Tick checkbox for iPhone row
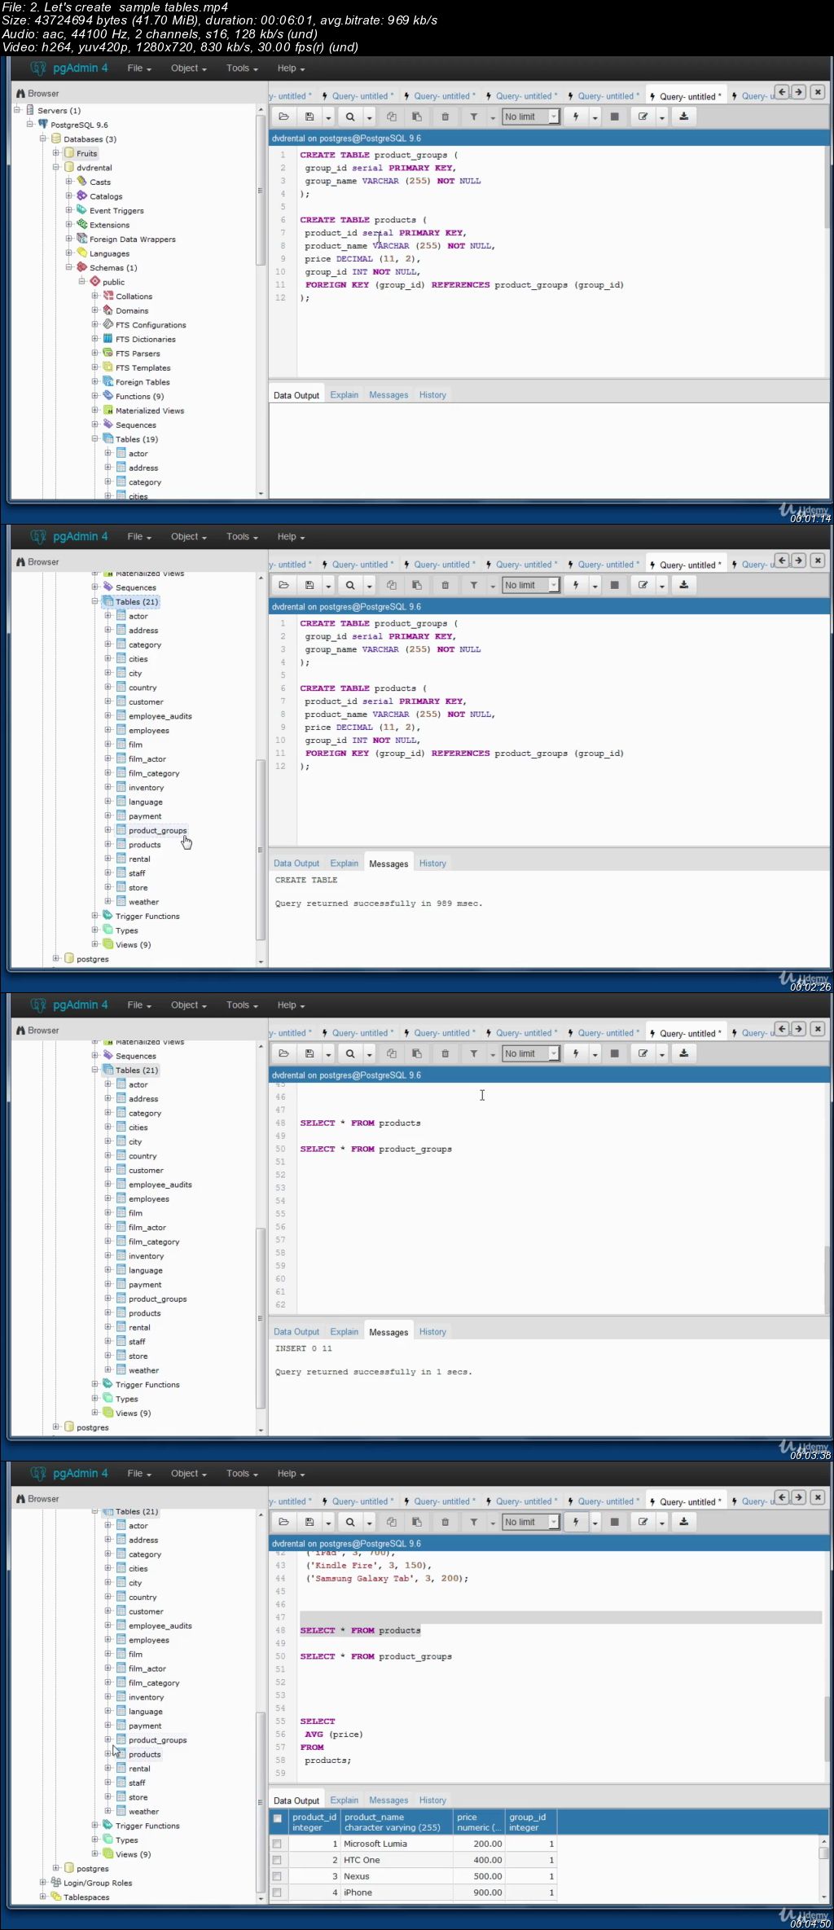Image resolution: width=834 pixels, height=1930 pixels. pos(277,1893)
